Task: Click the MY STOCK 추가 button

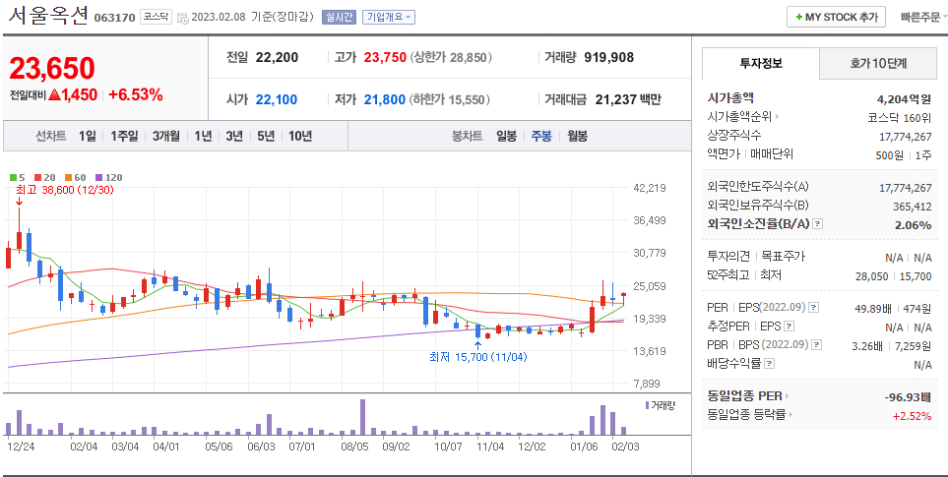Action: coord(836,17)
